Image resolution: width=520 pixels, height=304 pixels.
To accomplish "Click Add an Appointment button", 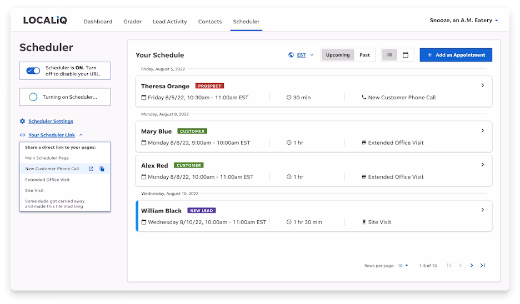I will click(456, 55).
